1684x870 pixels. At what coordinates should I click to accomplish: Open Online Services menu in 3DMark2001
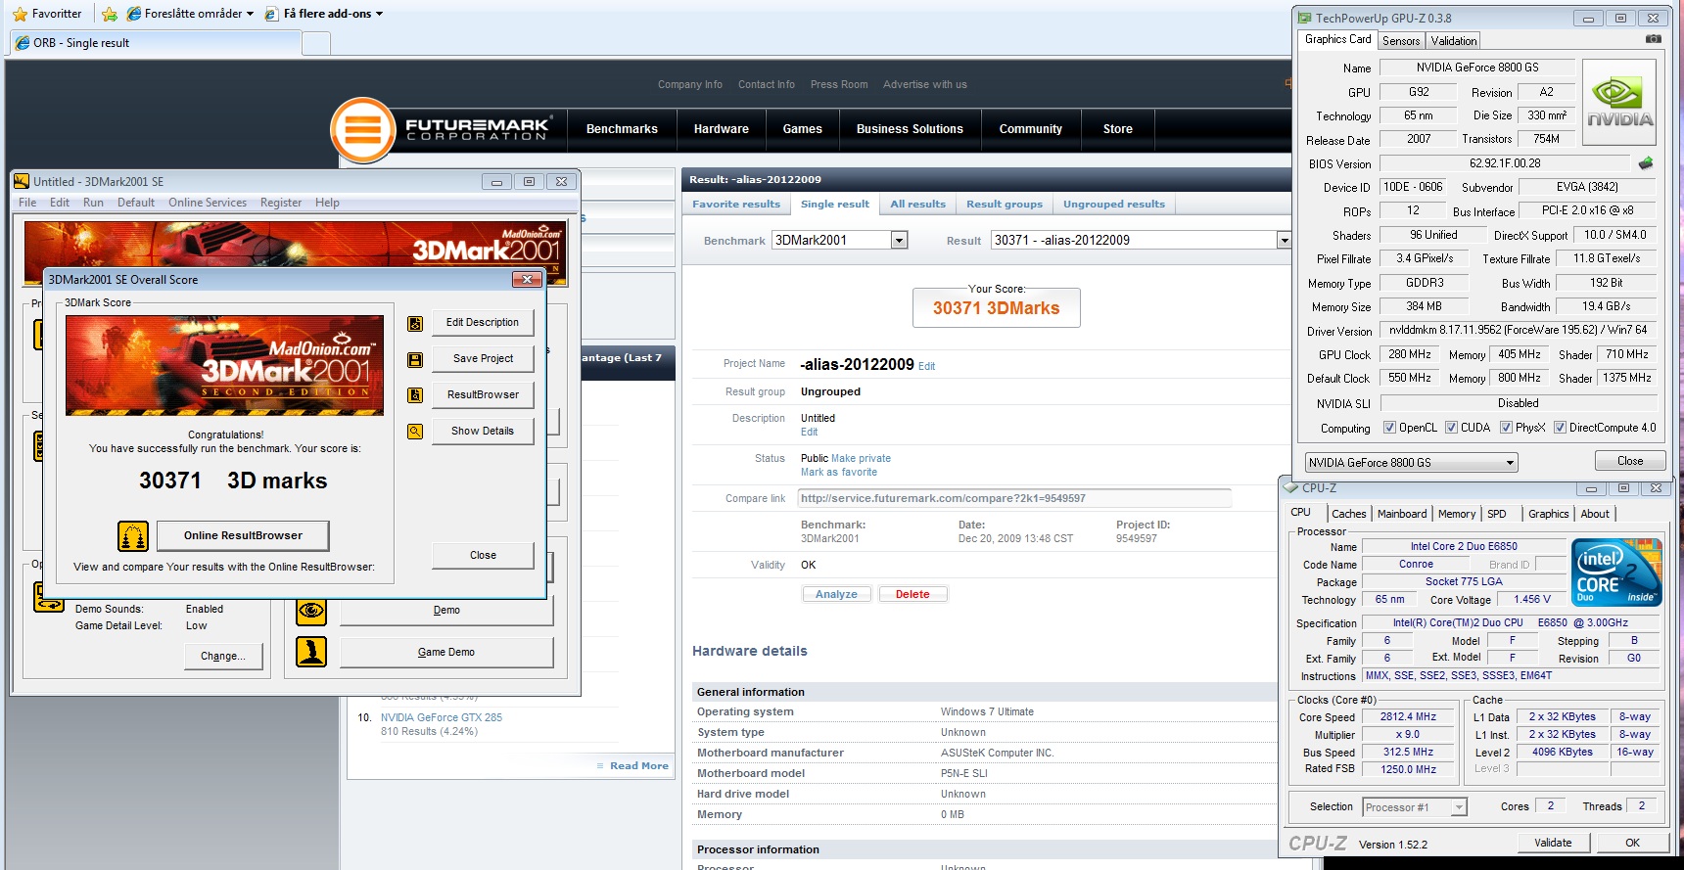[x=208, y=203]
